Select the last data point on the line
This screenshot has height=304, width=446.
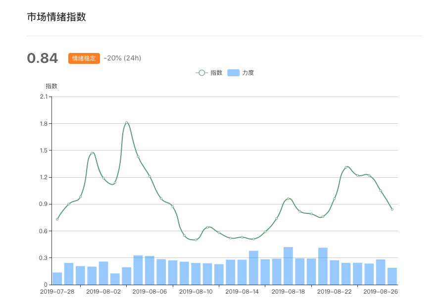coord(392,209)
